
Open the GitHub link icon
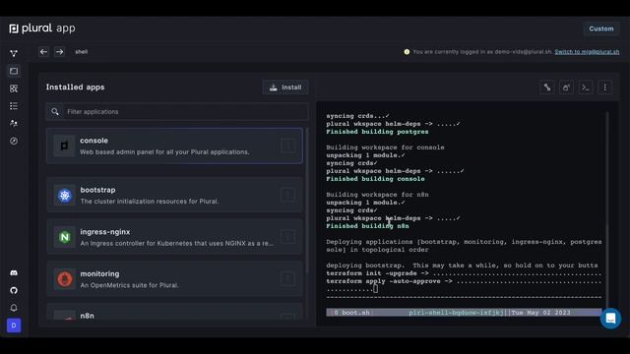(x=14, y=290)
